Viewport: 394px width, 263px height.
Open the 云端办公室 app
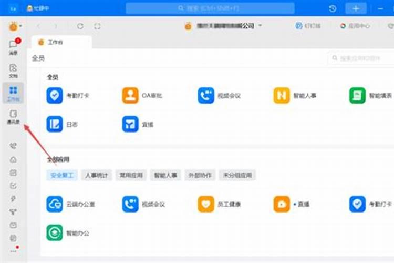pos(70,204)
